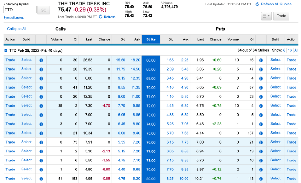Click put ask 7.65 for 75.00 strike
Screen dimensions: 301x183
tap(185, 133)
